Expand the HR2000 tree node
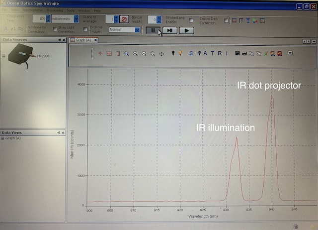The image size is (318, 230). [3, 56]
